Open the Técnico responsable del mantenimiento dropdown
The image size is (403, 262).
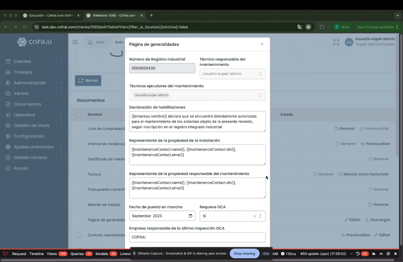click(x=232, y=74)
